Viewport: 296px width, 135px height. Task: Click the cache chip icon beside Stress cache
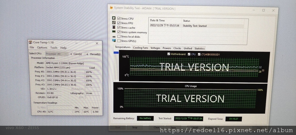[x=114, y=27]
